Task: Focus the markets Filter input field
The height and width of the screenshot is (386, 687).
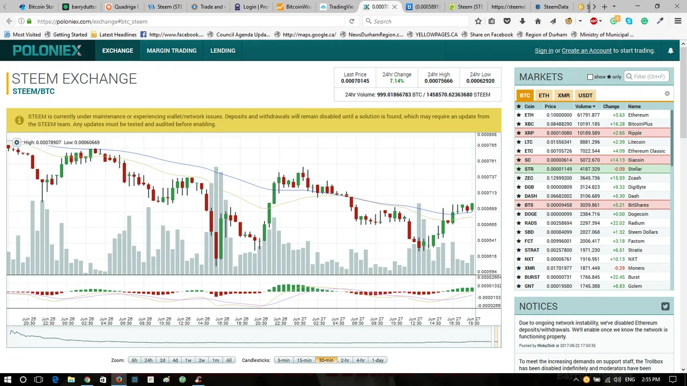Action: click(647, 77)
